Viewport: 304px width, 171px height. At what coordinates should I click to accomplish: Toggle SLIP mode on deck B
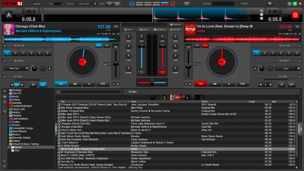197,46
